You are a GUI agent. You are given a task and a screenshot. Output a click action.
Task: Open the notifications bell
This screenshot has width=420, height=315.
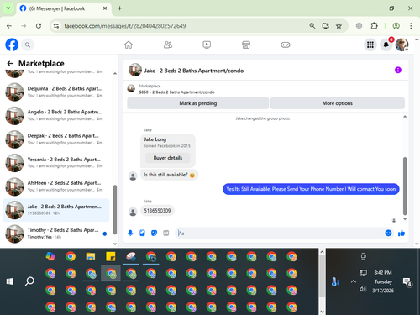click(386, 45)
